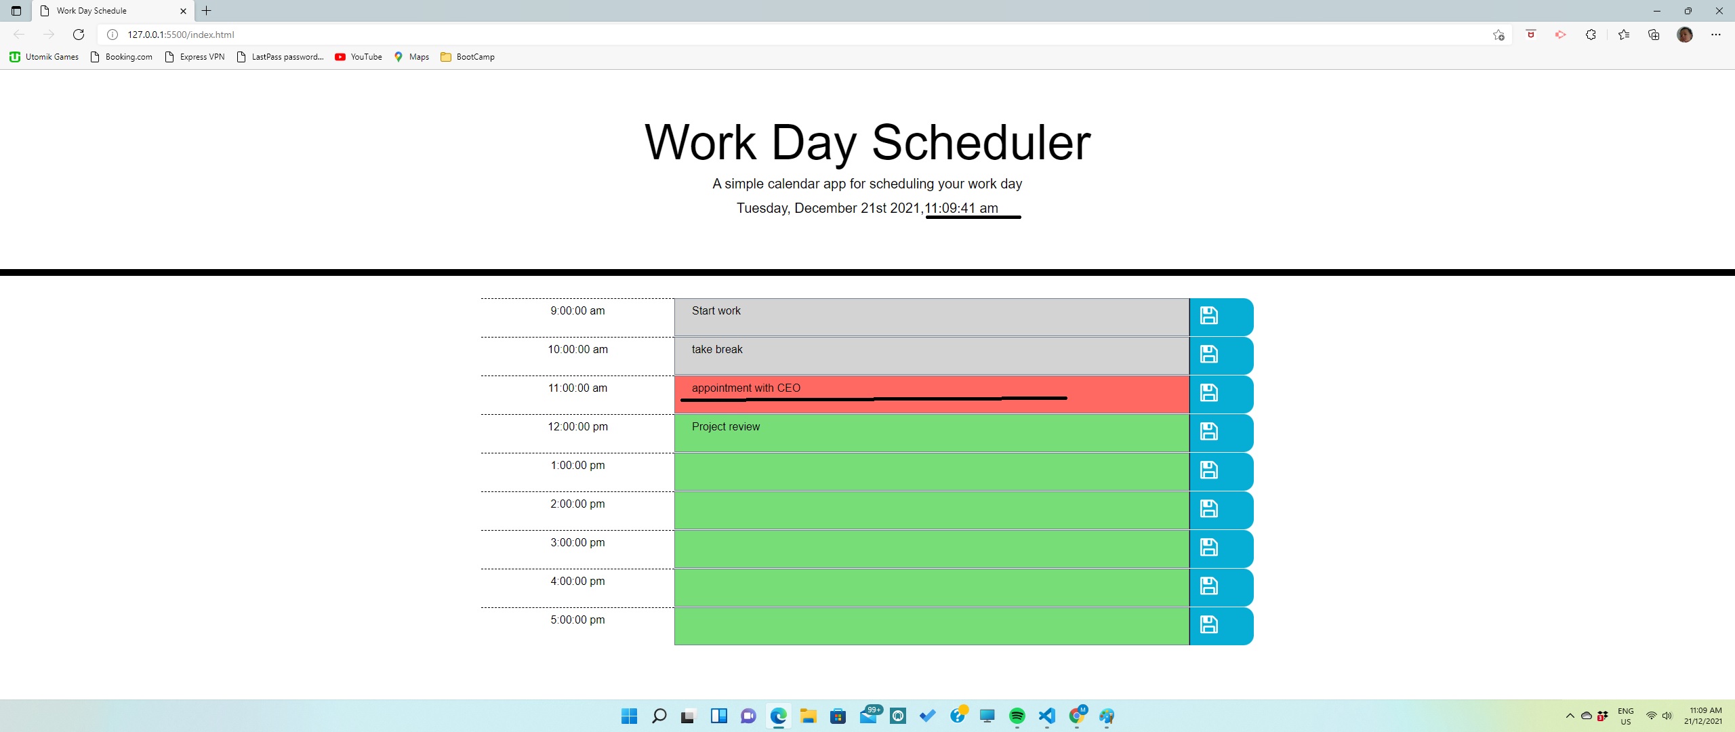Save the 9:00:00 am Start work entry
The width and height of the screenshot is (1735, 732).
(x=1221, y=317)
